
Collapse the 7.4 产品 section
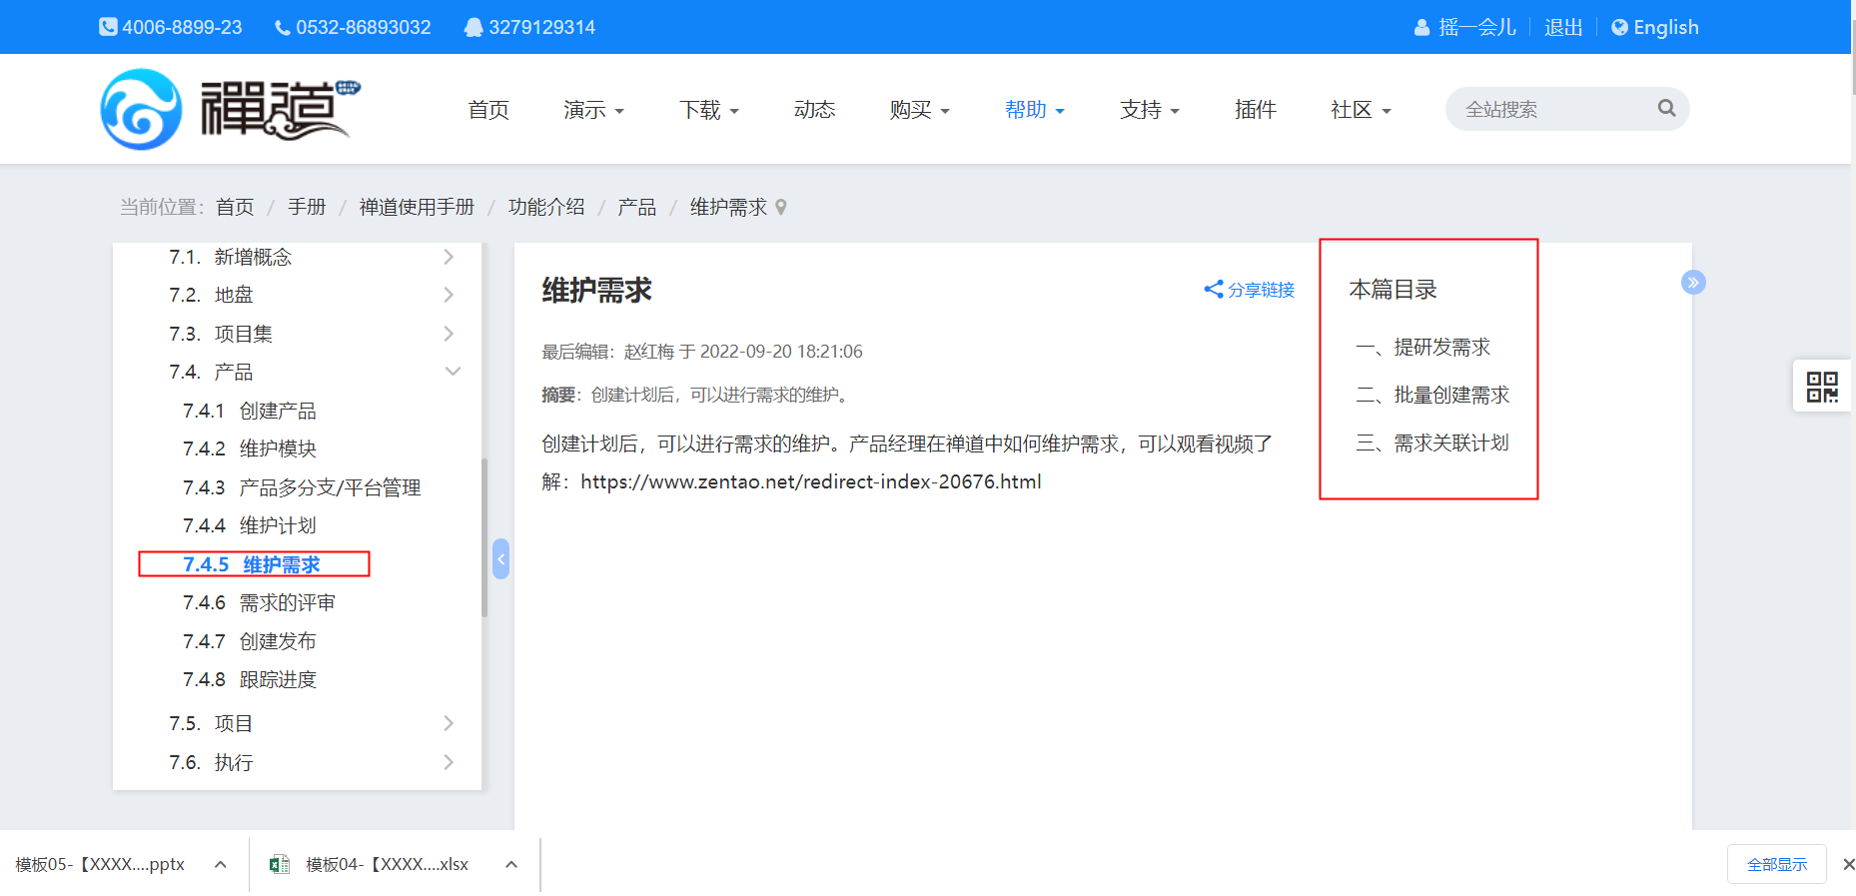click(453, 372)
